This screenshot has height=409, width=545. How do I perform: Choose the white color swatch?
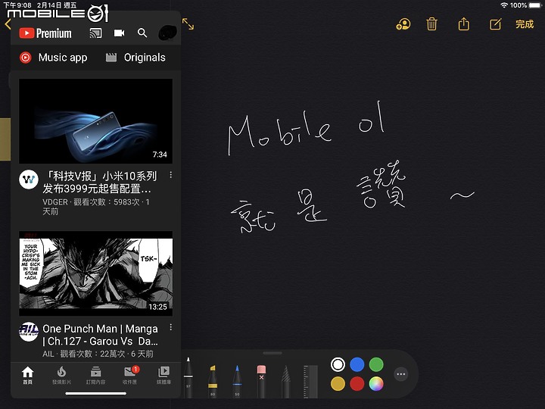pyautogui.click(x=338, y=364)
